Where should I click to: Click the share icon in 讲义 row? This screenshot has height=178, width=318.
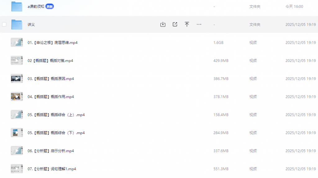tap(175, 25)
